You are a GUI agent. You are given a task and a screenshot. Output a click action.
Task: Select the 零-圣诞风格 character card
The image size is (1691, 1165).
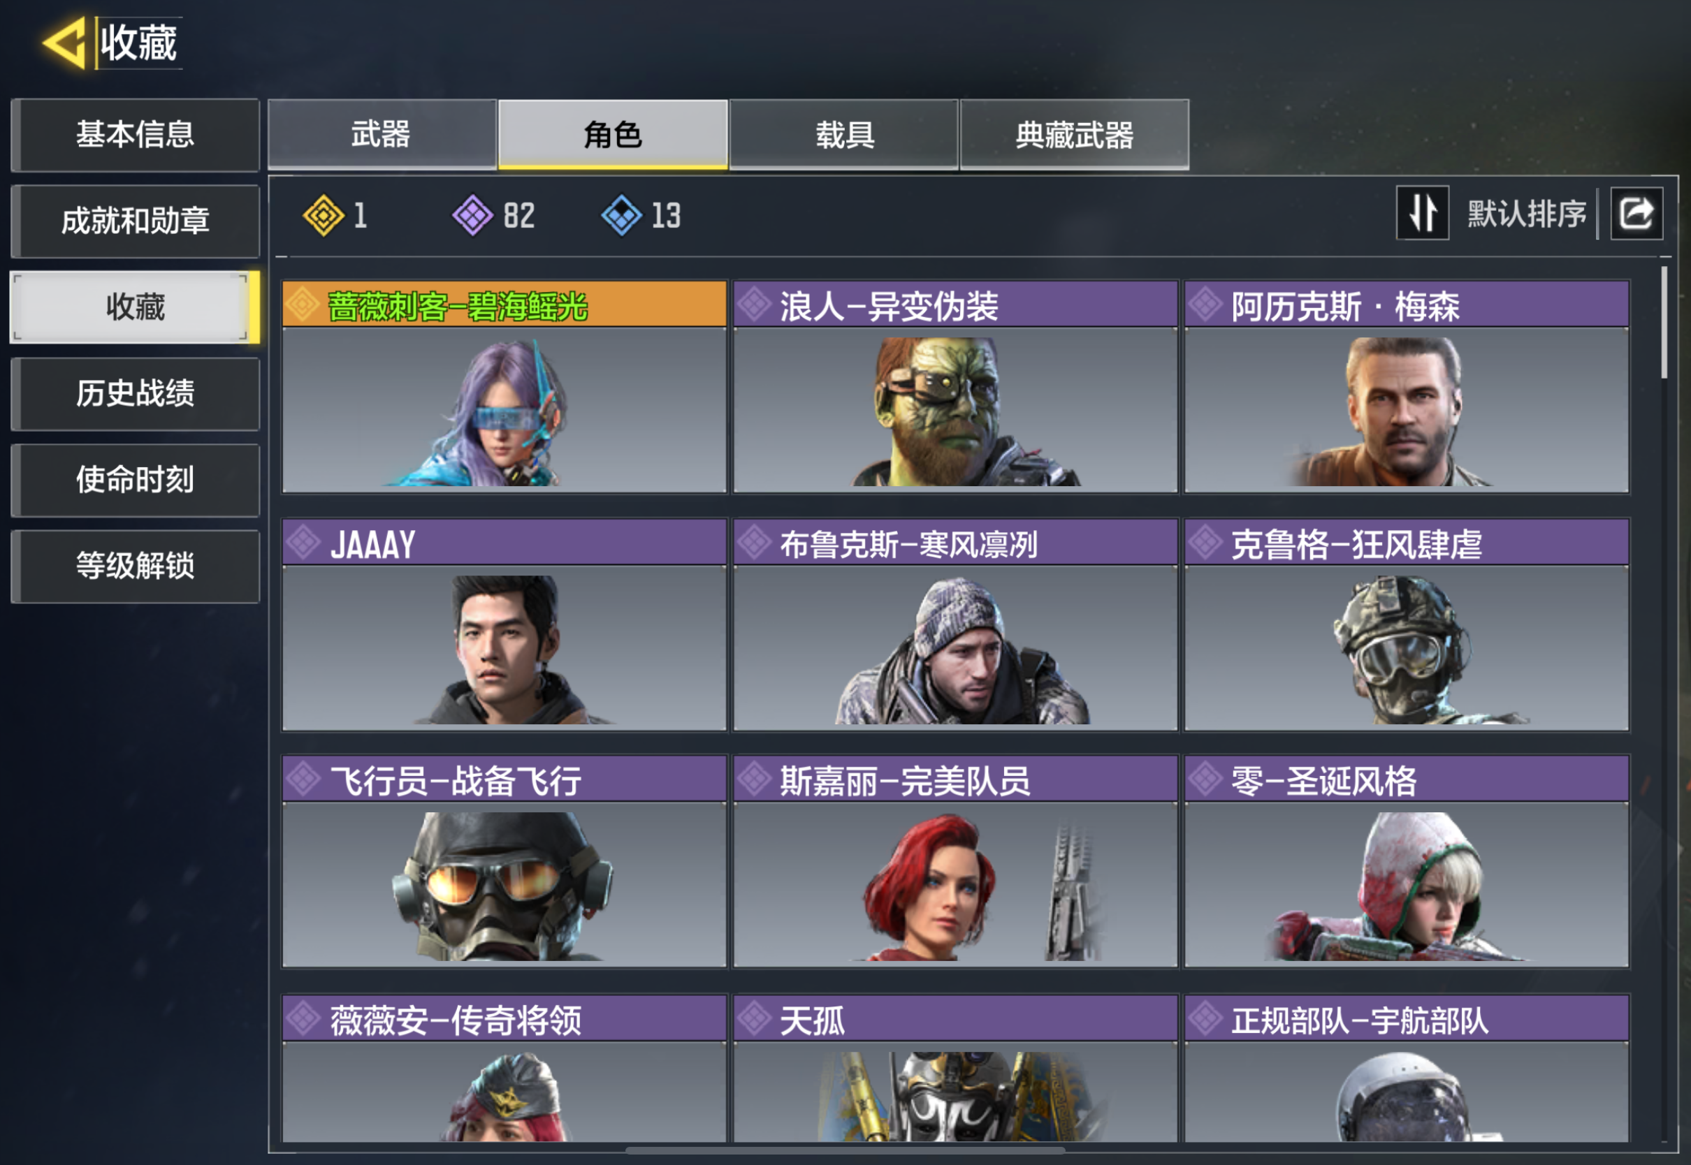tap(1406, 861)
